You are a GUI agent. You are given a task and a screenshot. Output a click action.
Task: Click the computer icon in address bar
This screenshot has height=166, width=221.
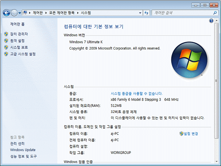point(25,13)
